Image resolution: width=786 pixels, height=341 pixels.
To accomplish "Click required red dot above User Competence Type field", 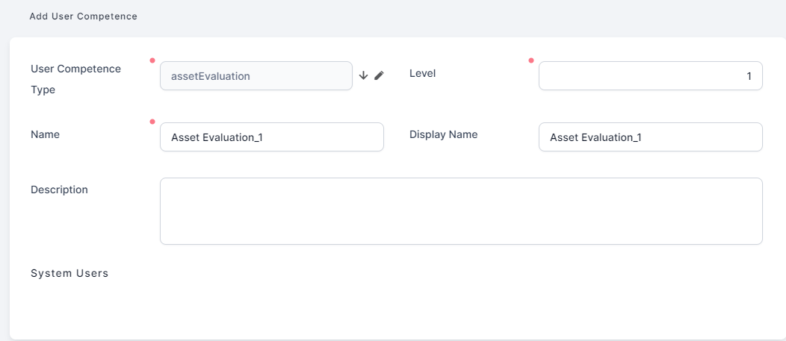I will (x=152, y=60).
